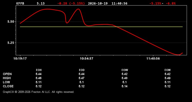This screenshot has width=192, height=102.
Task: Click the EOH HIGH value 5.46
Action: [39, 78]
